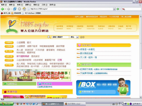
Task: Click the Firefox activity throbber icon
Action: (140, 5)
